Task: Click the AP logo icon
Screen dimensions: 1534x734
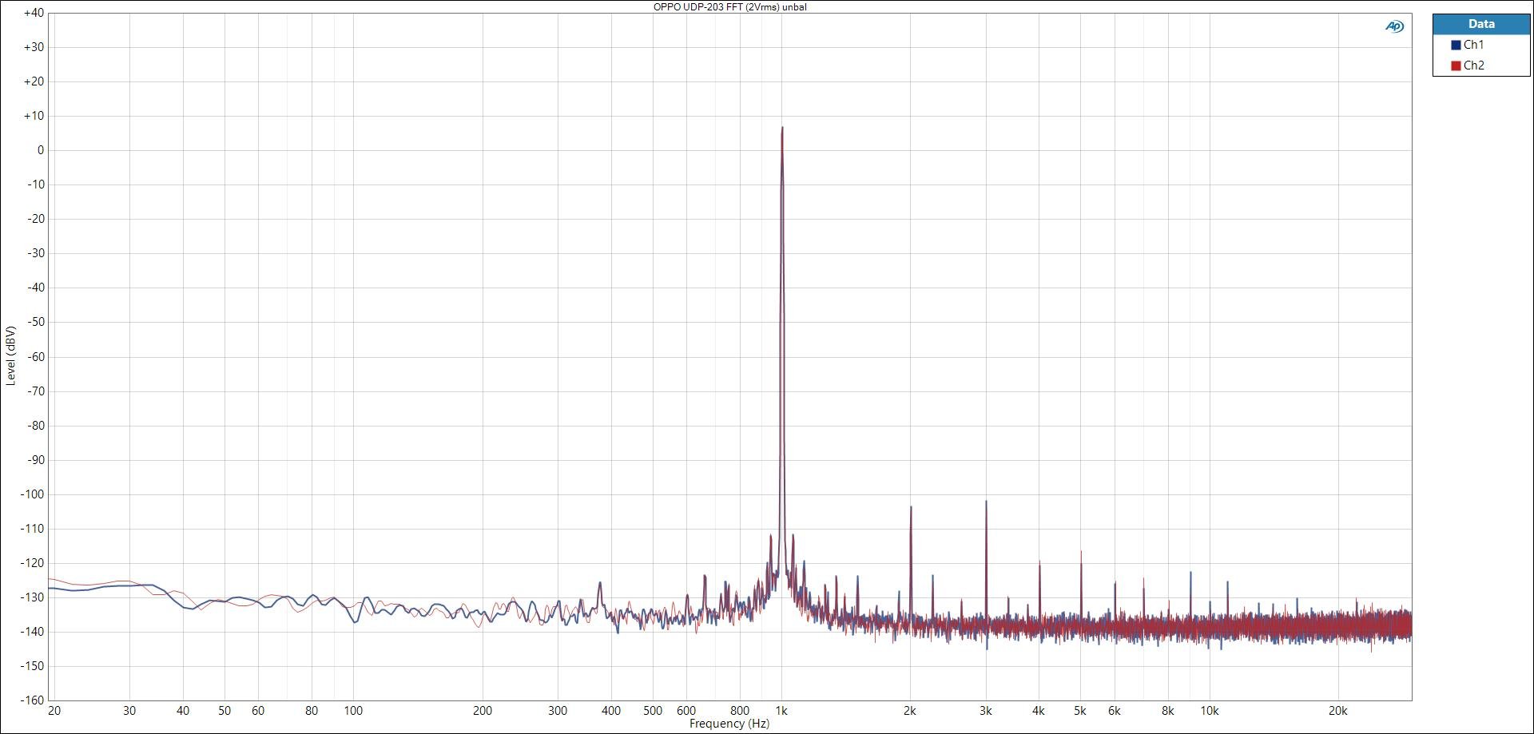Action: tap(1394, 26)
